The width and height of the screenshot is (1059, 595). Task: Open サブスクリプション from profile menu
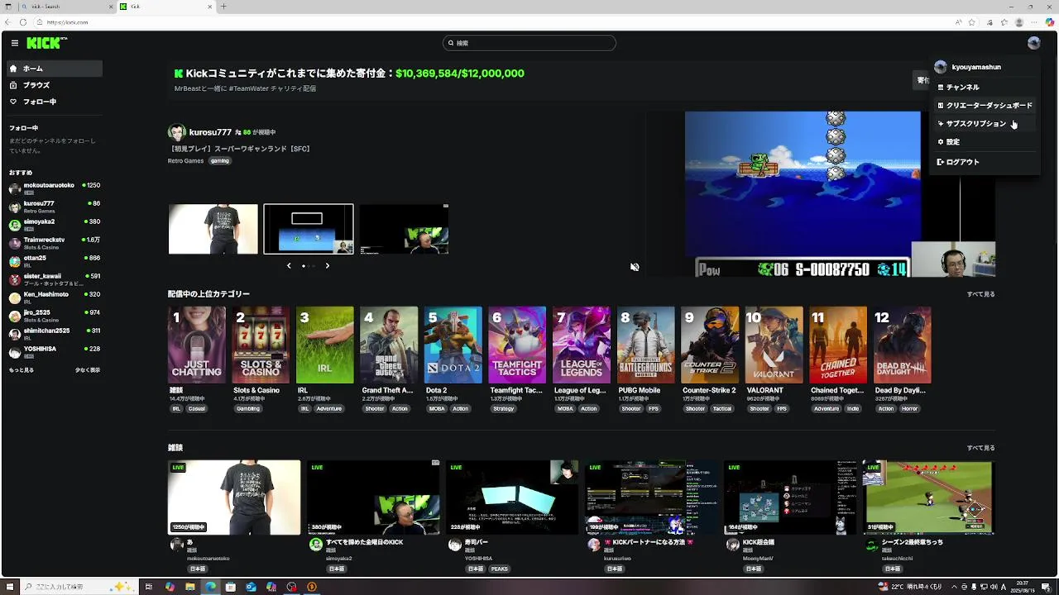coord(985,123)
